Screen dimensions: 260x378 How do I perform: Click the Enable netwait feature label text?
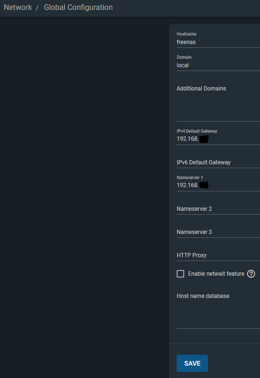click(216, 274)
